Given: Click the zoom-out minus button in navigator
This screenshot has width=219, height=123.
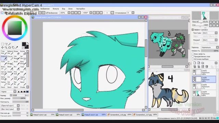Looking at the screenshot, I should coord(211,22).
